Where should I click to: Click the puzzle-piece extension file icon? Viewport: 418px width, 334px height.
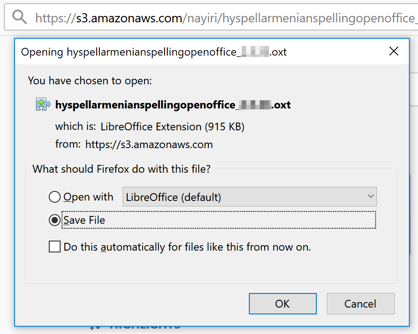pyautogui.click(x=43, y=104)
